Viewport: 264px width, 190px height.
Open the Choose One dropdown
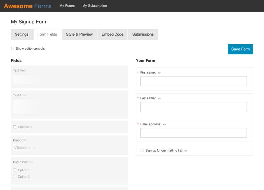25,147
